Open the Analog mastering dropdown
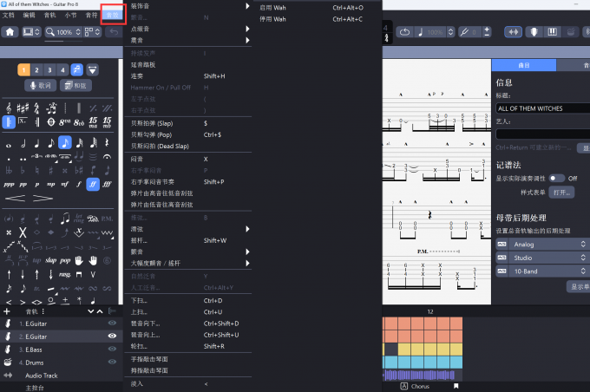 pos(542,245)
